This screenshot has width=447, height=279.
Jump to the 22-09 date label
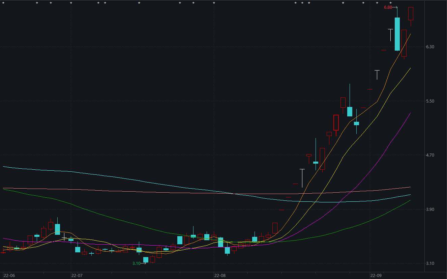coord(376,276)
